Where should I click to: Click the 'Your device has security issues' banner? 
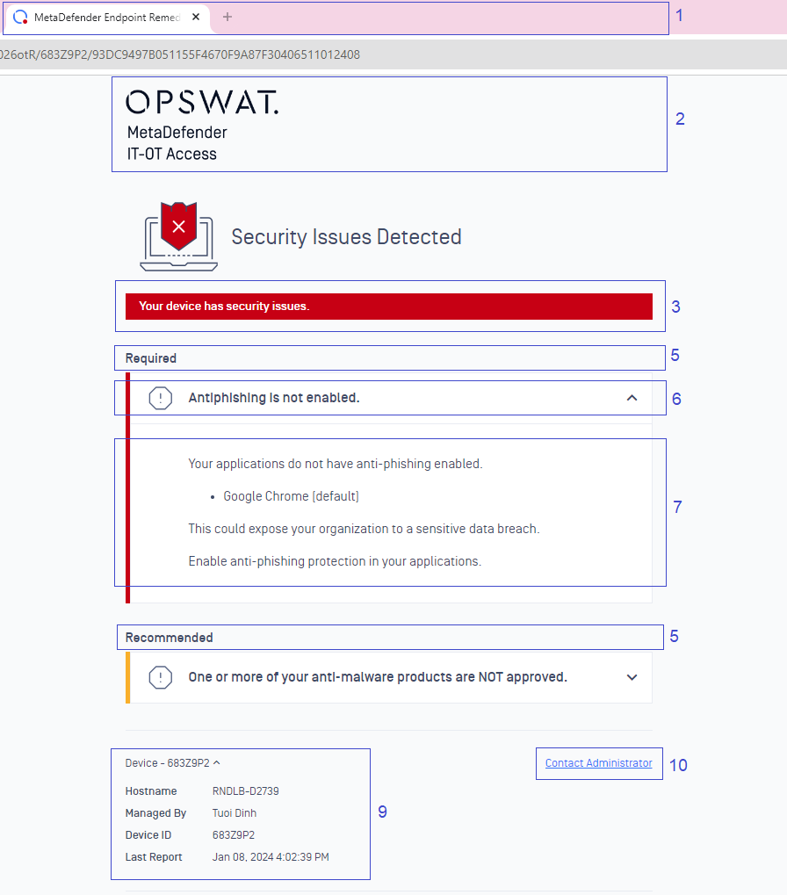point(388,307)
